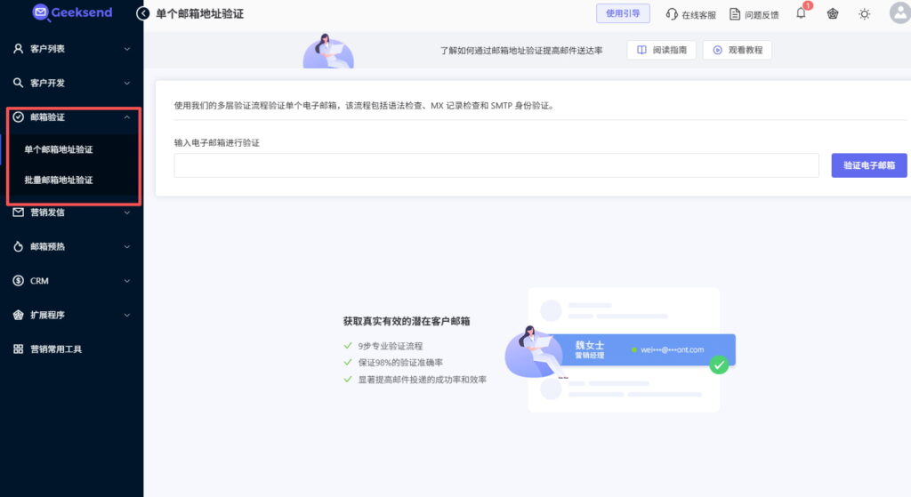Image resolution: width=911 pixels, height=497 pixels.
Task: Click the 营销常用工具 grid icon
Action: point(19,349)
